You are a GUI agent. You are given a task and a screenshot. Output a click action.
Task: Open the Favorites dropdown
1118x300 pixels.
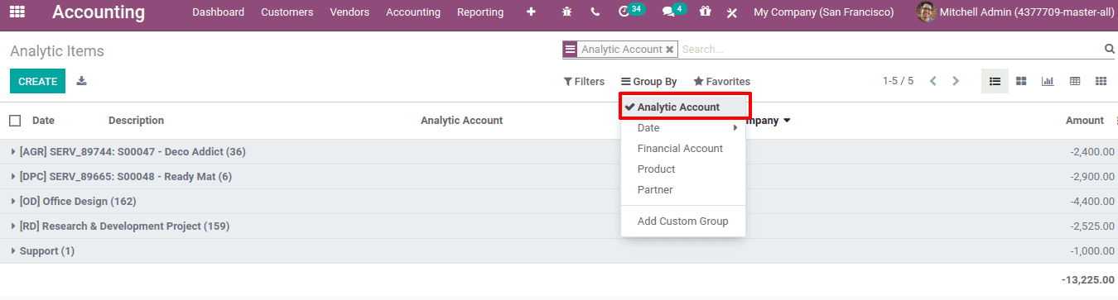[721, 82]
